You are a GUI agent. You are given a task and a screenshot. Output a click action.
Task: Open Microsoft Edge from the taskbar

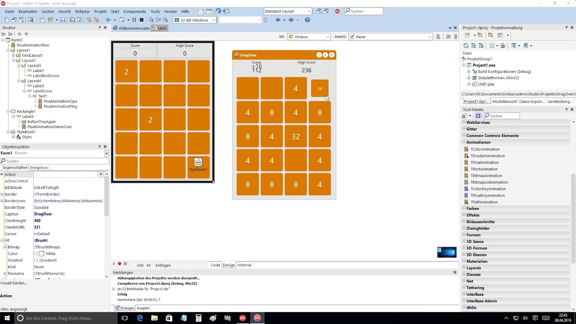[140, 318]
